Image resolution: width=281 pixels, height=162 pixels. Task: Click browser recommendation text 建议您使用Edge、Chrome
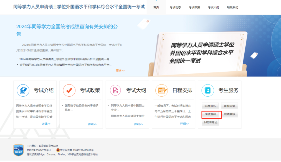coord(62,154)
